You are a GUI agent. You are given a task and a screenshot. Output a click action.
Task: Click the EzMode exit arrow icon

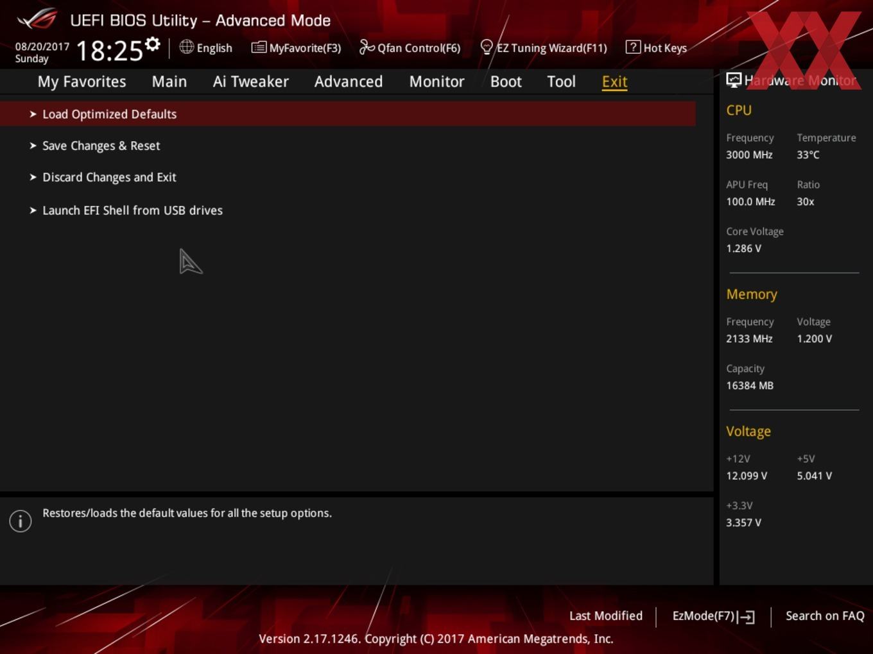747,617
